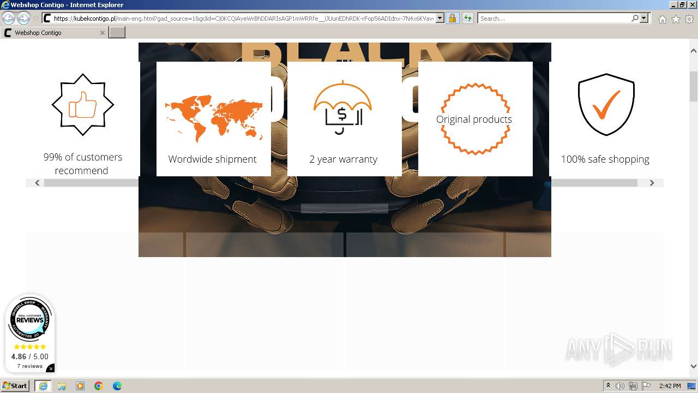Click the 4.86 / 5.00 rating text
Image resolution: width=698 pixels, height=393 pixels.
click(29, 356)
